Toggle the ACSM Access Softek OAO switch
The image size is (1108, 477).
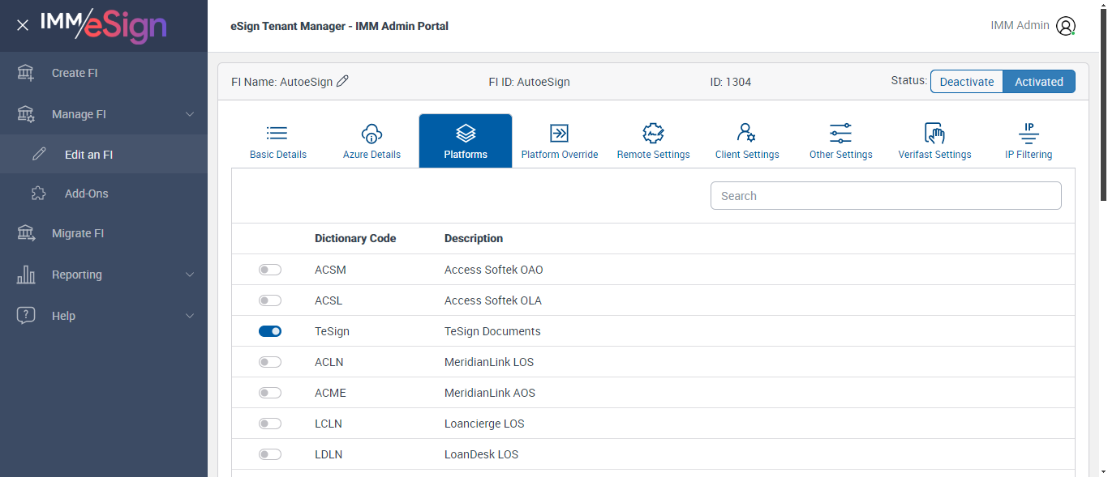pyautogui.click(x=270, y=270)
